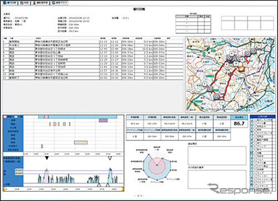
Task: Click the solid black triangle marker on speed chart
Action: click(x=47, y=158)
